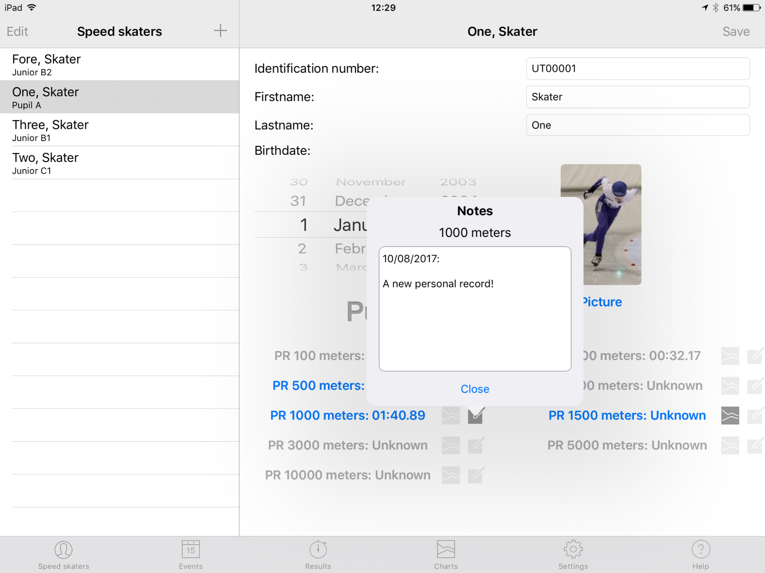This screenshot has width=765, height=573.
Task: Pick year 2003 in birthdate picker
Action: pos(458,182)
